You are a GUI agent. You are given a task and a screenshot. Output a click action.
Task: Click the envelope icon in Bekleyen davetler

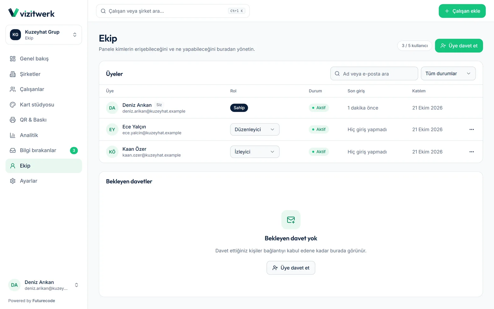tap(291, 220)
